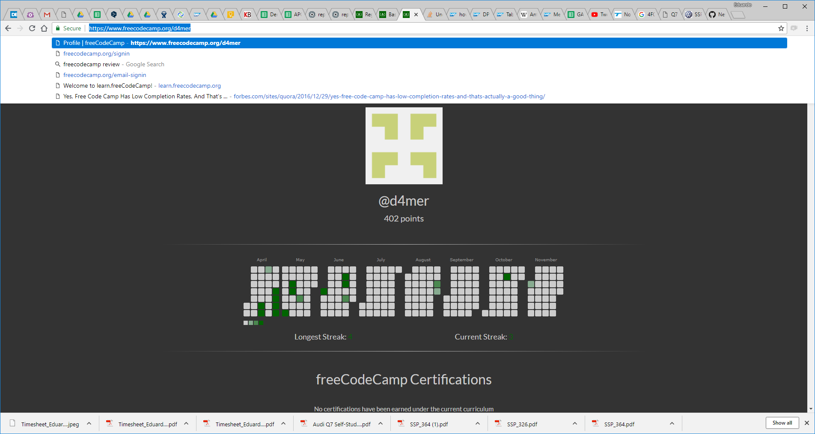Expand options for SSP_364.pdf download

tap(672, 424)
